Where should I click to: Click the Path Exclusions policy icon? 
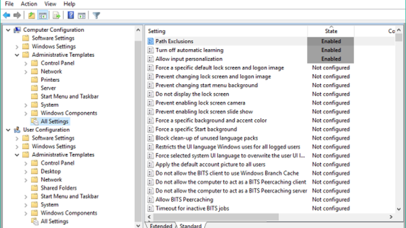[x=151, y=41]
